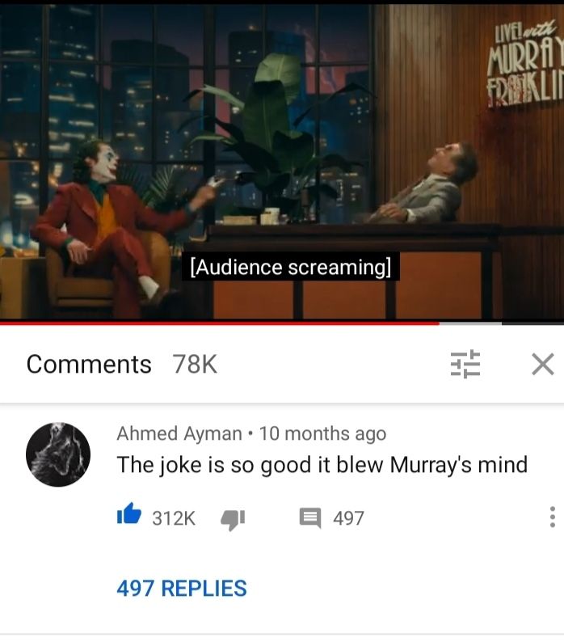This screenshot has width=564, height=642.
Task: Click the 312K like count
Action: 174,518
